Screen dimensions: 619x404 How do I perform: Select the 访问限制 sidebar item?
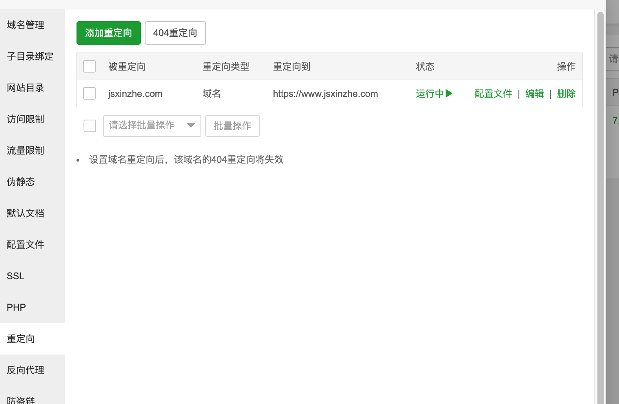coord(32,119)
